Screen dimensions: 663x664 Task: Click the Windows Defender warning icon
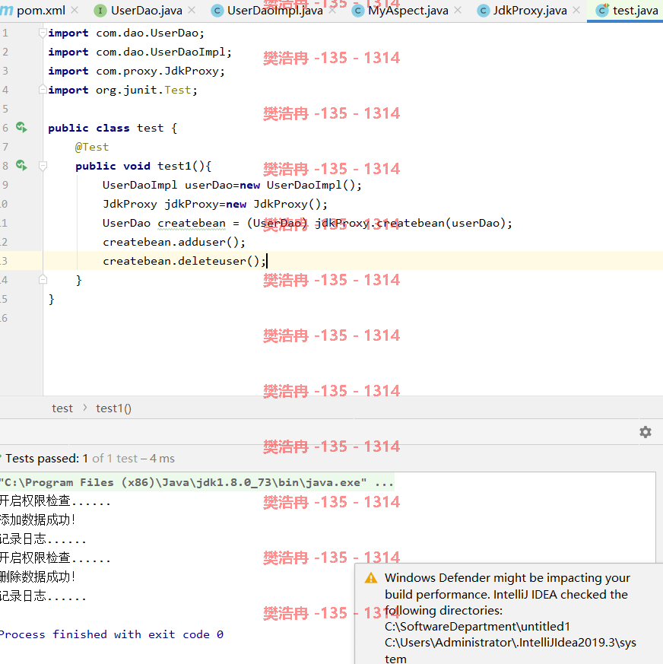coord(371,578)
